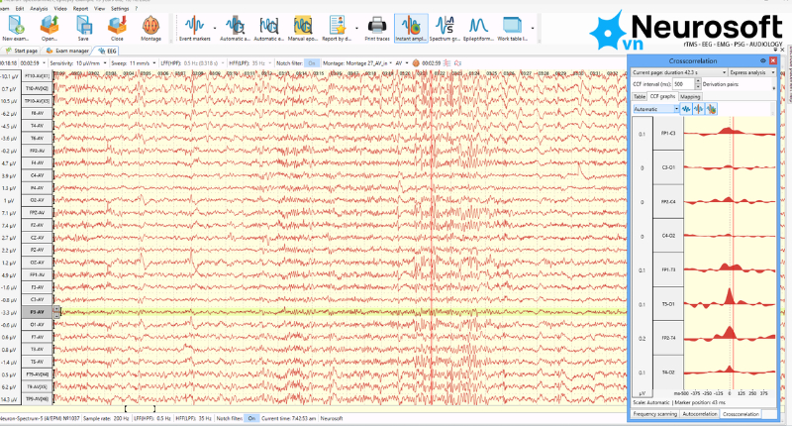The image size is (792, 426).
Task: Click the Report by data icon
Action: [x=339, y=27]
